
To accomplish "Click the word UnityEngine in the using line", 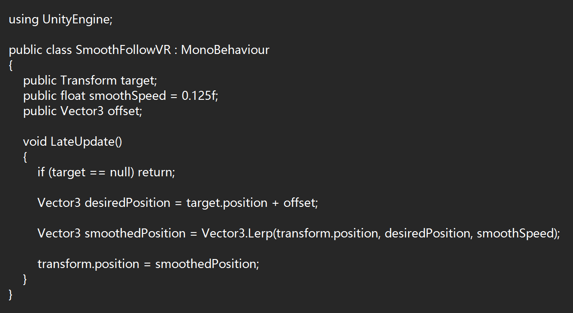I will [x=77, y=20].
